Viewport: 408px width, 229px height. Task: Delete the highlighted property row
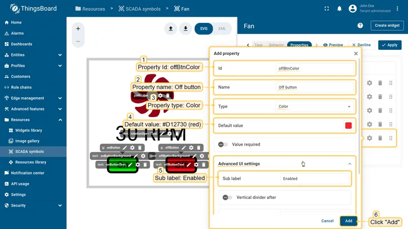pyautogui.click(x=380, y=138)
